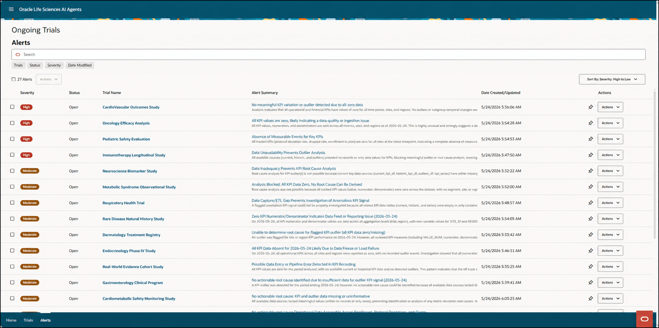Pin the Dermatology Treatment Registry alert

click(590, 235)
